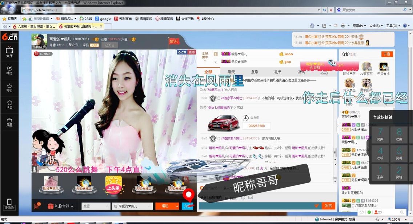Click the 发言 send message button
Viewport: 413px width, 224px height.
point(328,206)
